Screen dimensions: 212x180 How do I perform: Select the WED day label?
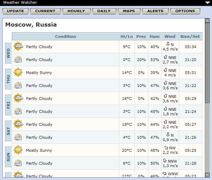click(9, 53)
